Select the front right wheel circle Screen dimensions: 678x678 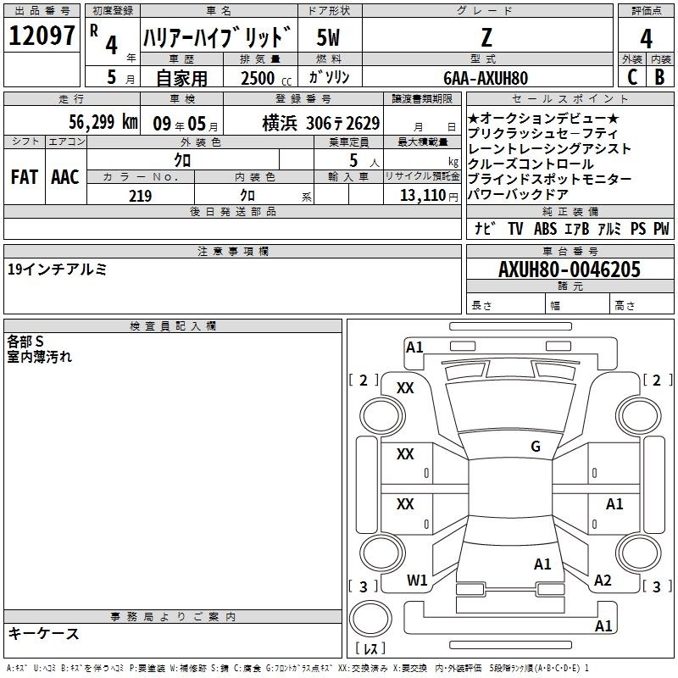click(x=639, y=415)
